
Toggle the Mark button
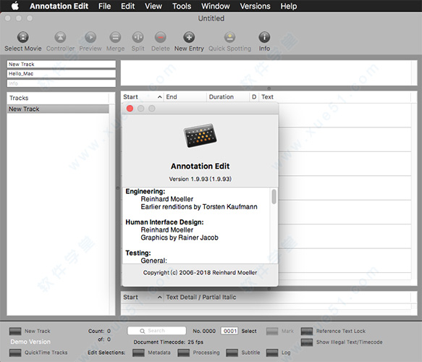click(x=272, y=331)
